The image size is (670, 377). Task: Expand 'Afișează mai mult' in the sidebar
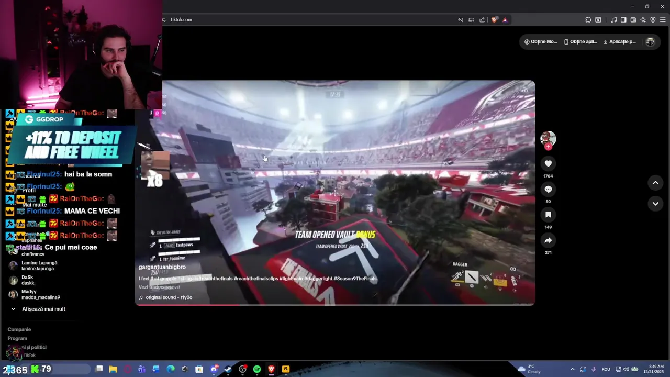38,309
